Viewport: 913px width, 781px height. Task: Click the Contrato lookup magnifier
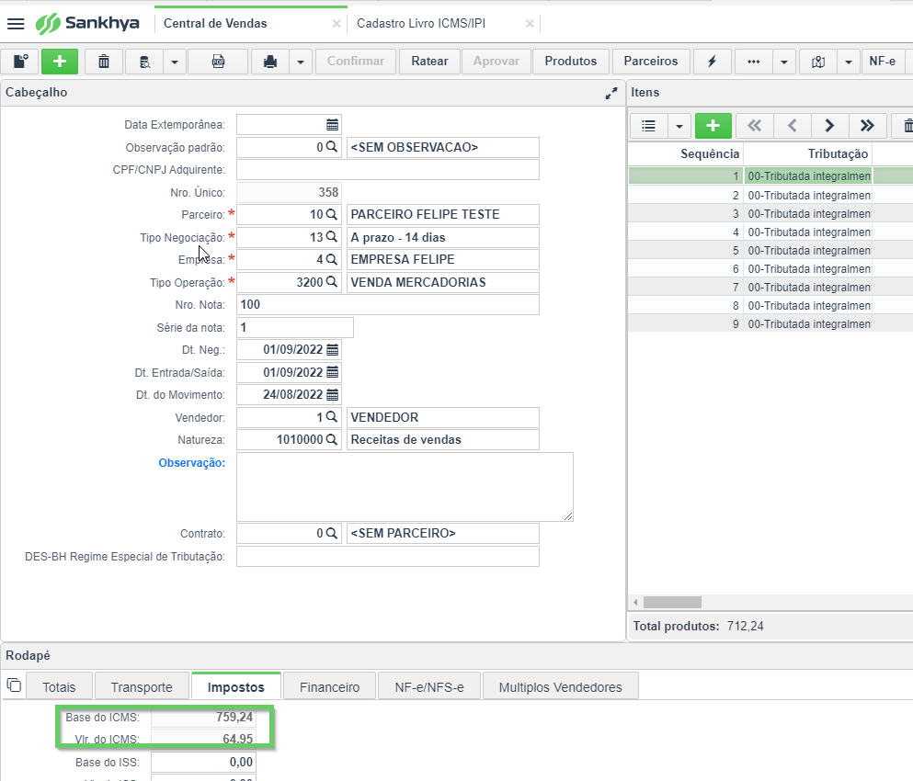[x=332, y=533]
